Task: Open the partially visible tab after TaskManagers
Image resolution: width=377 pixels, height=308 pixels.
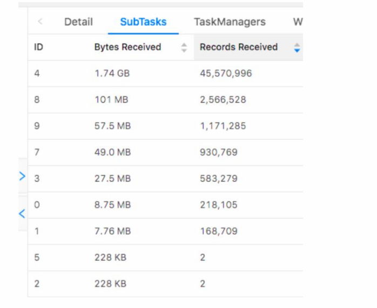Action: coord(298,22)
